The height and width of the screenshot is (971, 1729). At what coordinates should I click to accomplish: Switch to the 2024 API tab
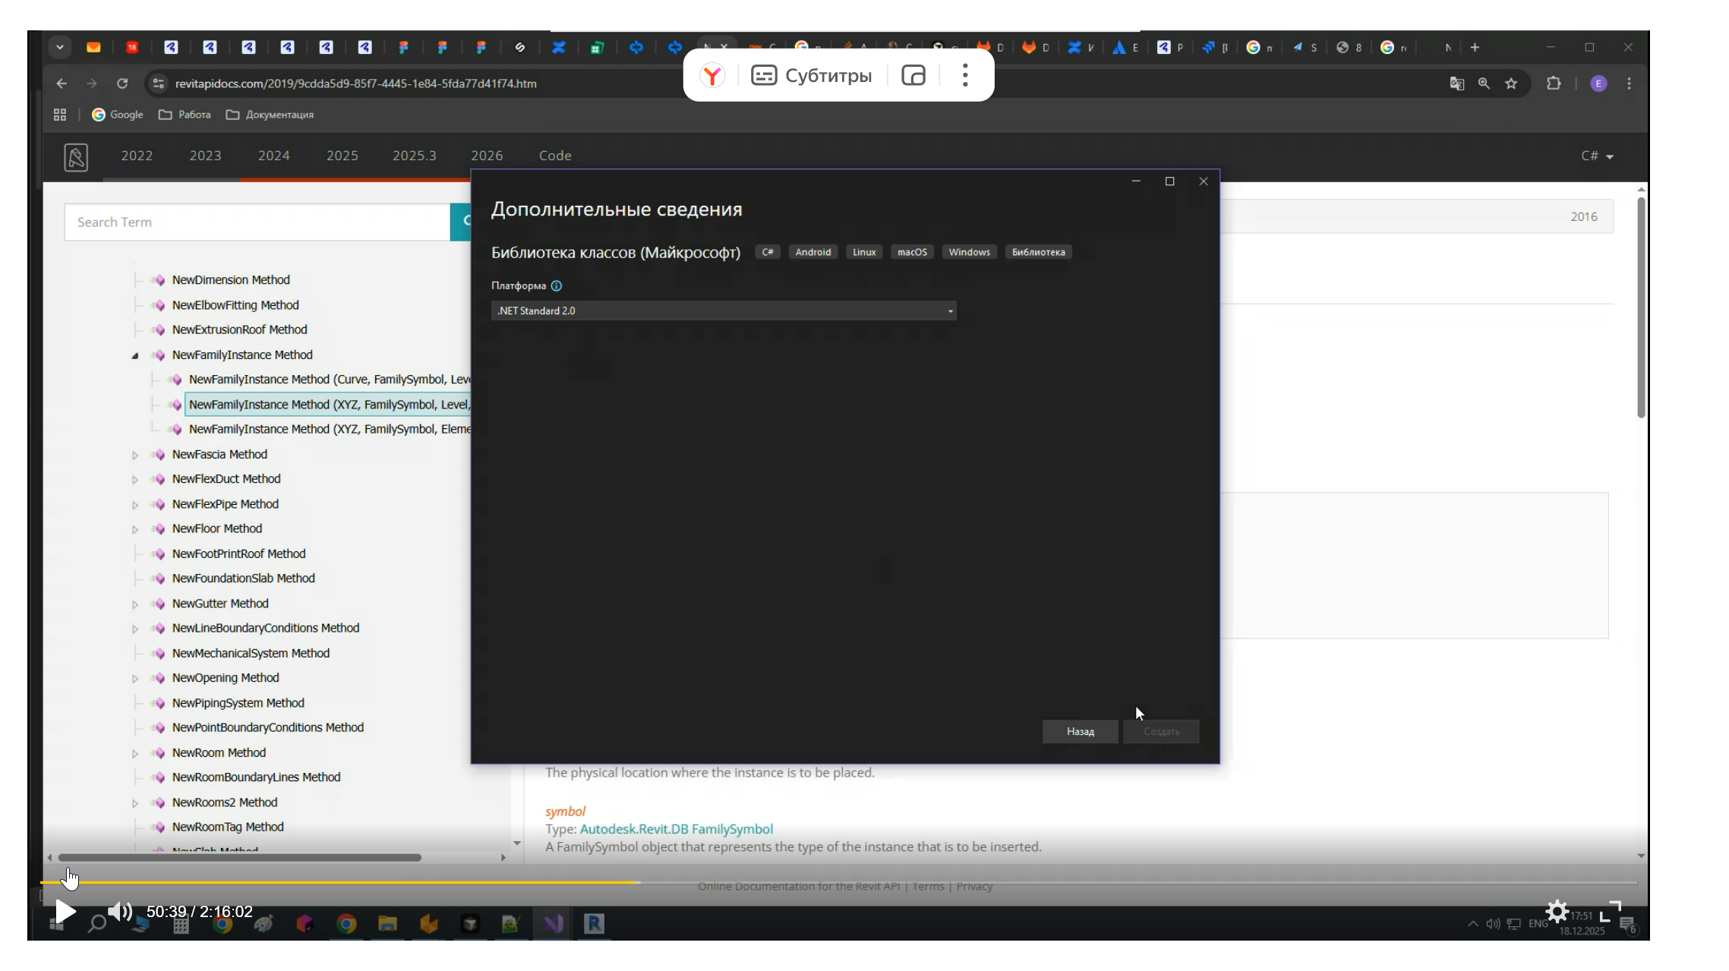[273, 156]
